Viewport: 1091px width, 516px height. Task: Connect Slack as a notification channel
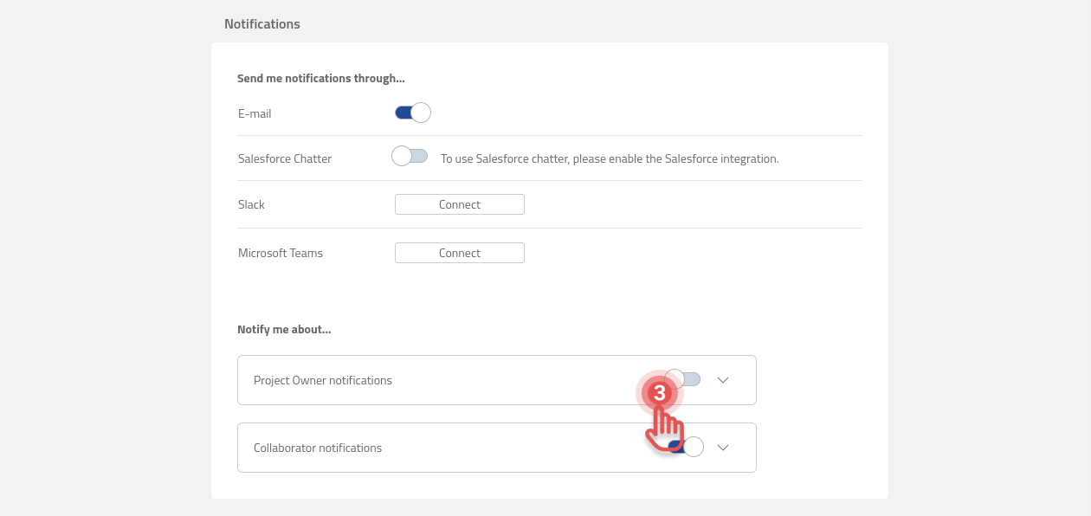(459, 203)
